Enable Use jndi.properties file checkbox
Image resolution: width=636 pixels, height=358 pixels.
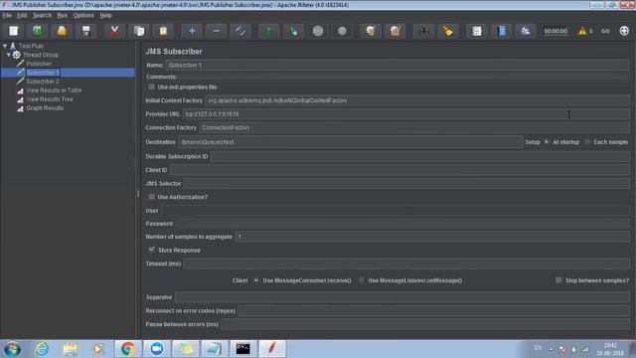[x=151, y=87]
